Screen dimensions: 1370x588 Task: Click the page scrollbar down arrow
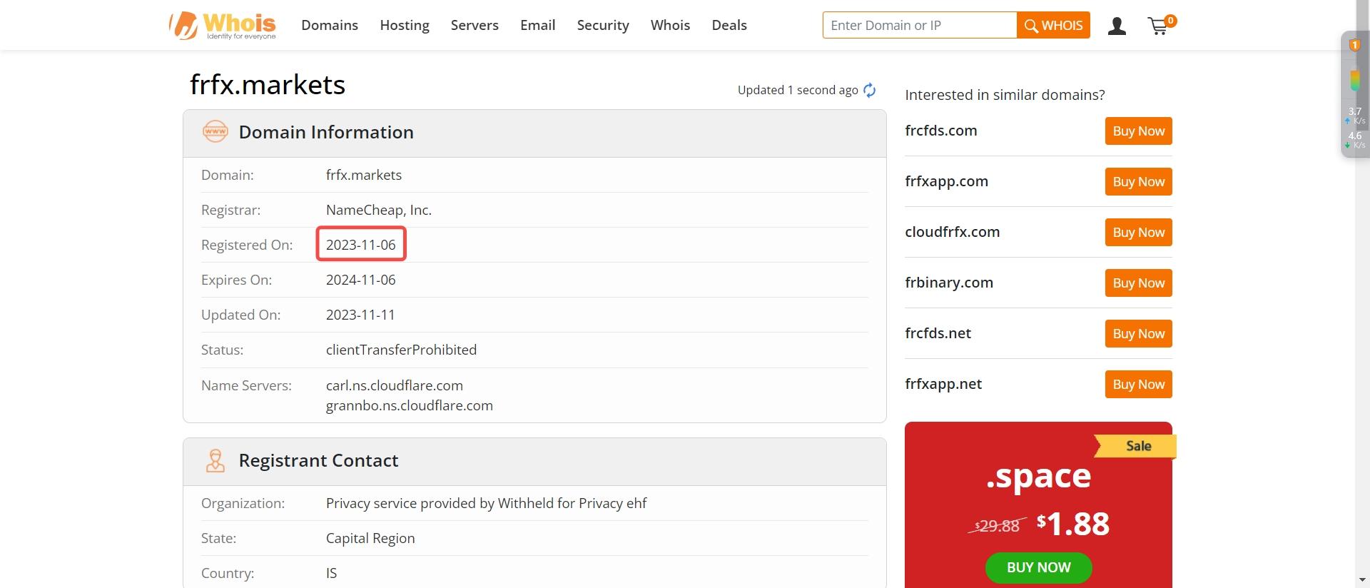click(1362, 580)
